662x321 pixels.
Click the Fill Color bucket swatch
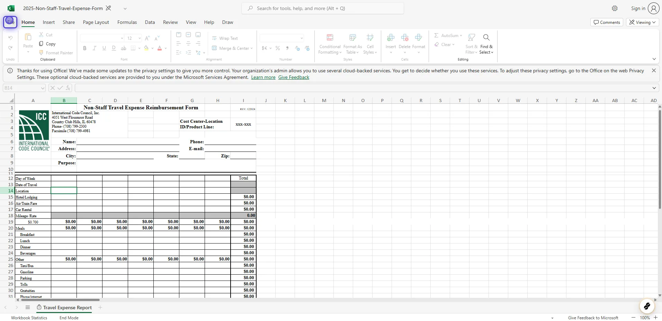[x=146, y=48]
